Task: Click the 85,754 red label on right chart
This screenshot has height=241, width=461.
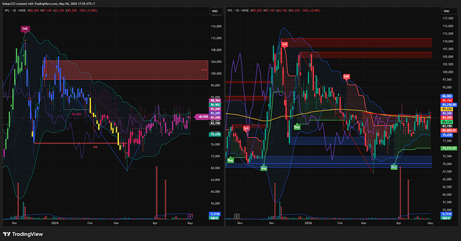Action: (x=447, y=101)
